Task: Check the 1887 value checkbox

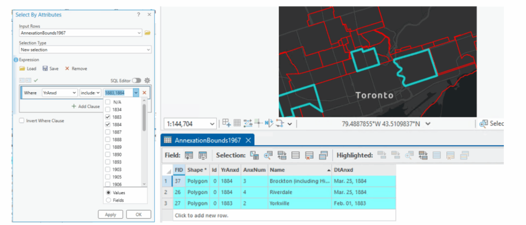Action: [x=108, y=131]
